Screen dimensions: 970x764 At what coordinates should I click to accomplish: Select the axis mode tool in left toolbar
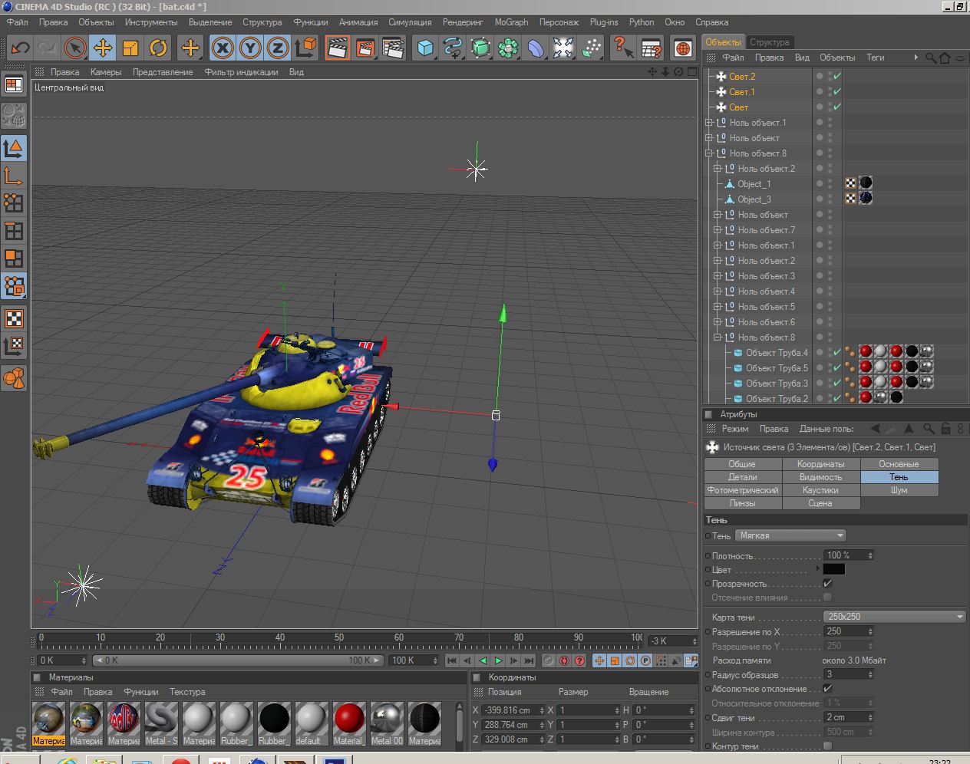pos(14,176)
